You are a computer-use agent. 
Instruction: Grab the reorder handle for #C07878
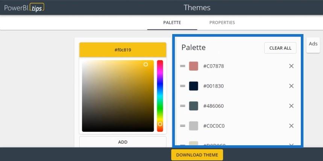pyautogui.click(x=183, y=66)
